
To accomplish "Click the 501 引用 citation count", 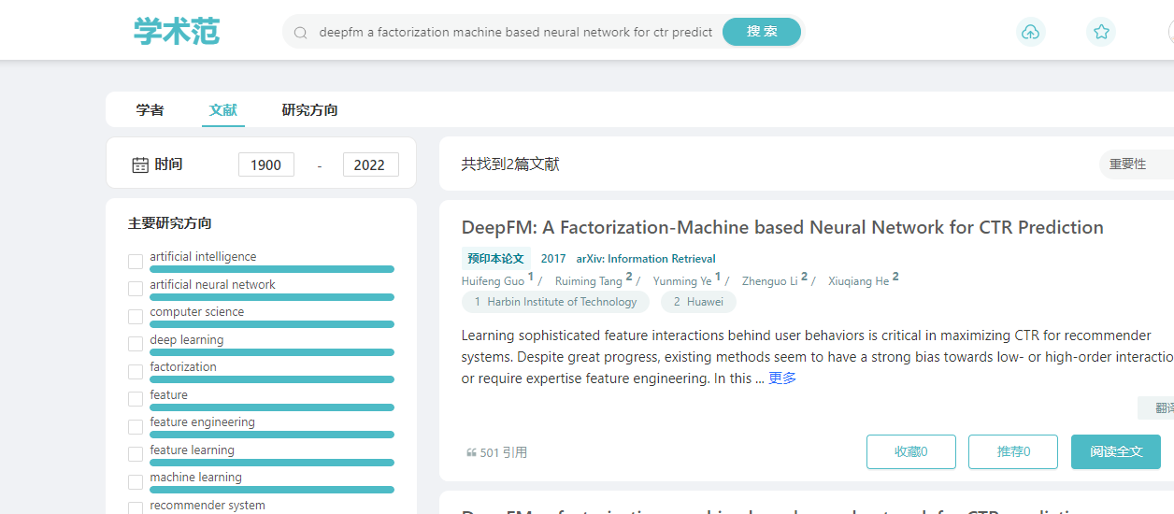I will click(503, 452).
